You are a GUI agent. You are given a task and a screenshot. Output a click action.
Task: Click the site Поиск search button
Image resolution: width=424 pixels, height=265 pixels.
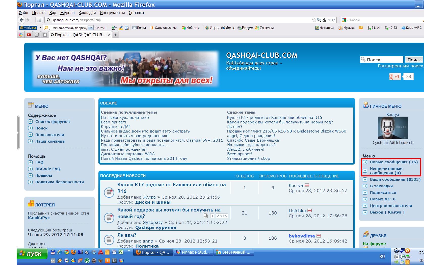pyautogui.click(x=414, y=60)
